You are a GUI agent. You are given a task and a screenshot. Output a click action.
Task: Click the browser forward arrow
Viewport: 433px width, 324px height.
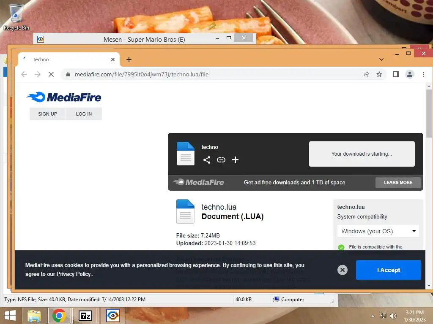[38, 74]
